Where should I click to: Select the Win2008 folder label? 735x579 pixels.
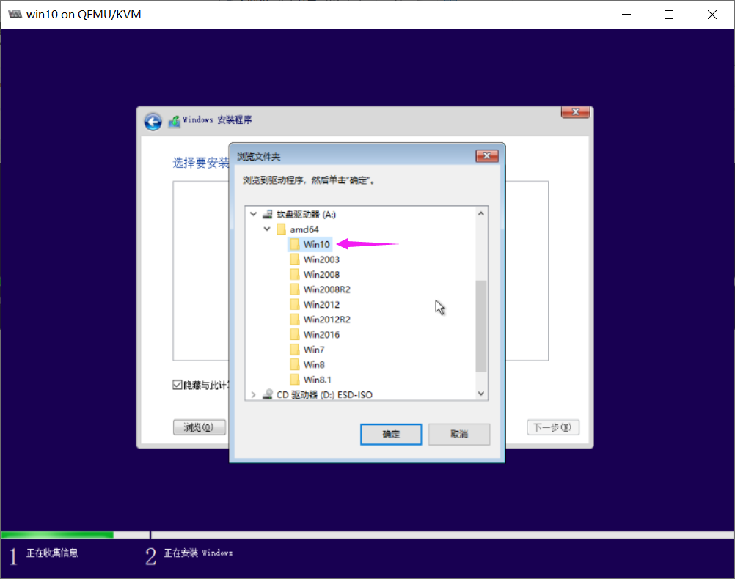321,274
